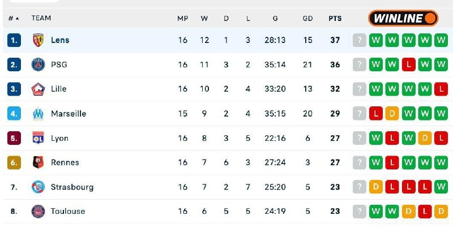Open the Winline sponsor banner
Viewport: 453px width, 228px height.
(403, 18)
